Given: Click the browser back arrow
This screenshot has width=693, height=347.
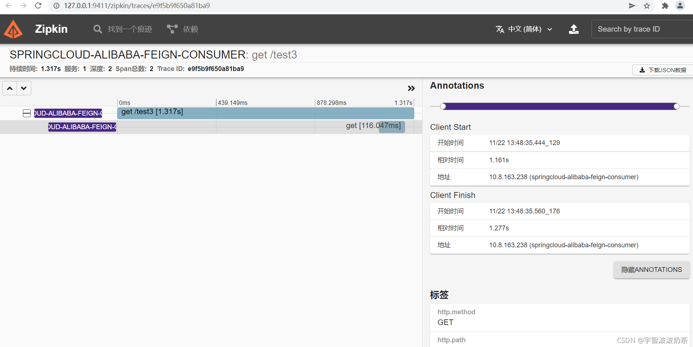Looking at the screenshot, I should click(8, 6).
